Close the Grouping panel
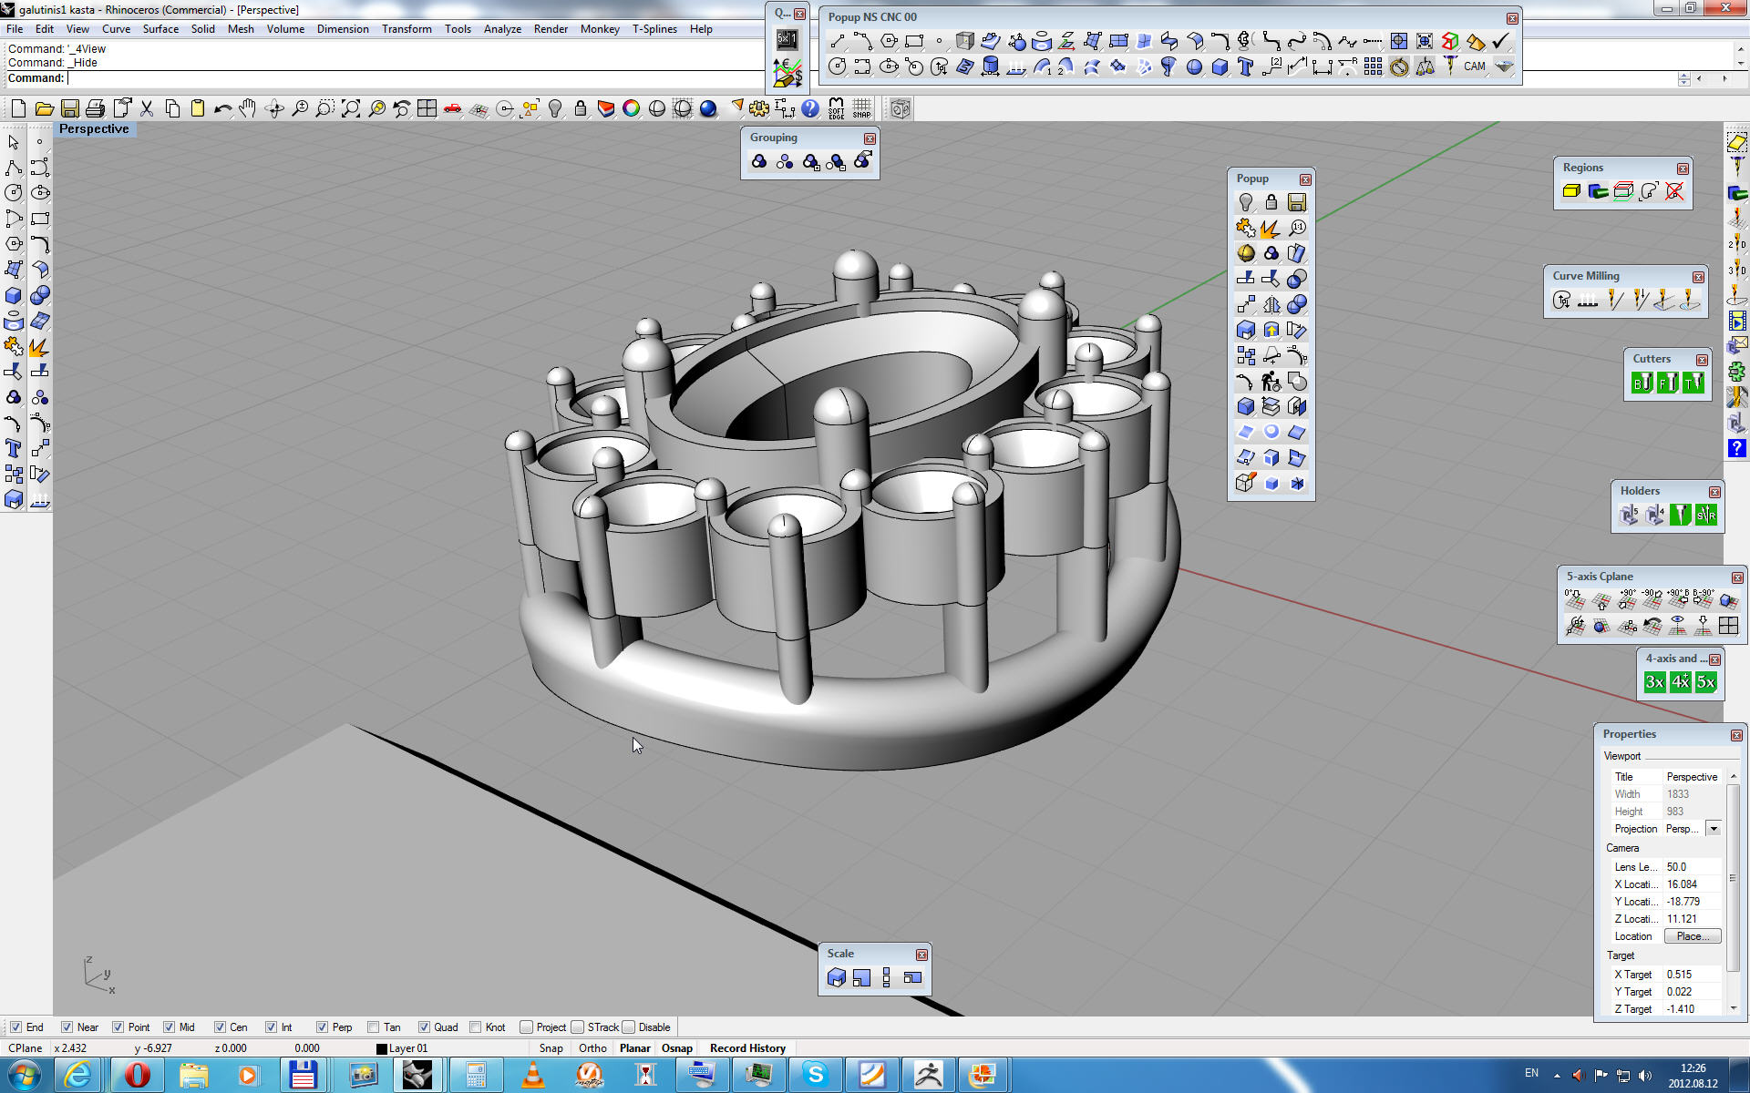The width and height of the screenshot is (1750, 1093). click(x=870, y=138)
